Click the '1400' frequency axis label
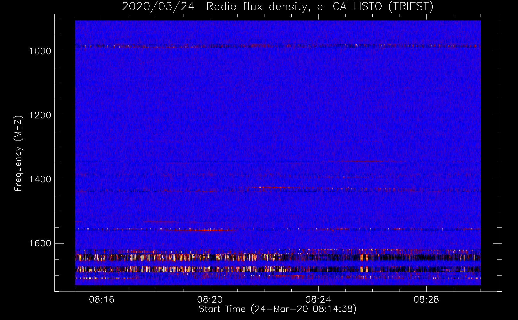Image resolution: width=518 pixels, height=320 pixels. click(x=40, y=179)
